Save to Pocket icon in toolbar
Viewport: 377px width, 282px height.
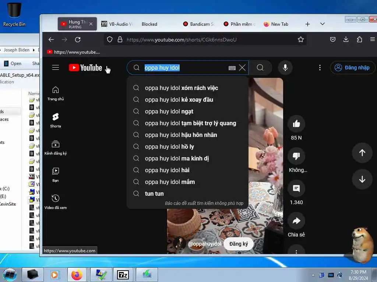point(333,40)
